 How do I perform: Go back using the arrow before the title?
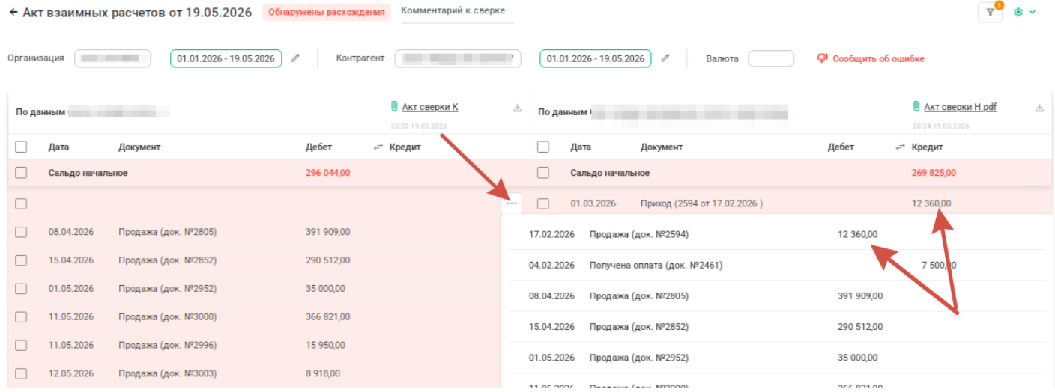(13, 13)
